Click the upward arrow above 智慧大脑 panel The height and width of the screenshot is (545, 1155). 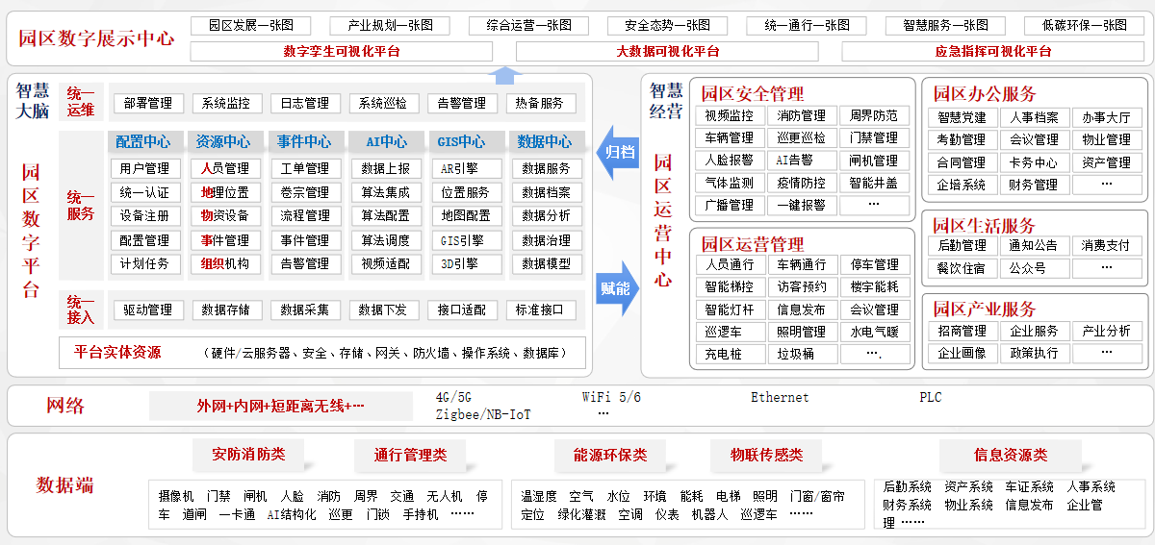[505, 76]
